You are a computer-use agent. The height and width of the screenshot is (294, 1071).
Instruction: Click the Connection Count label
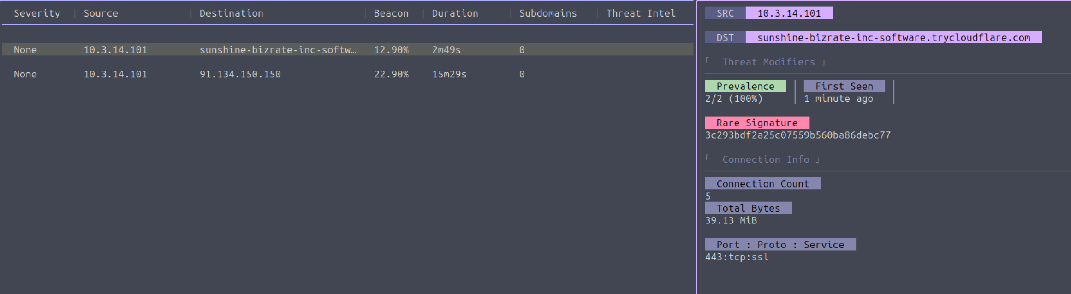click(762, 184)
